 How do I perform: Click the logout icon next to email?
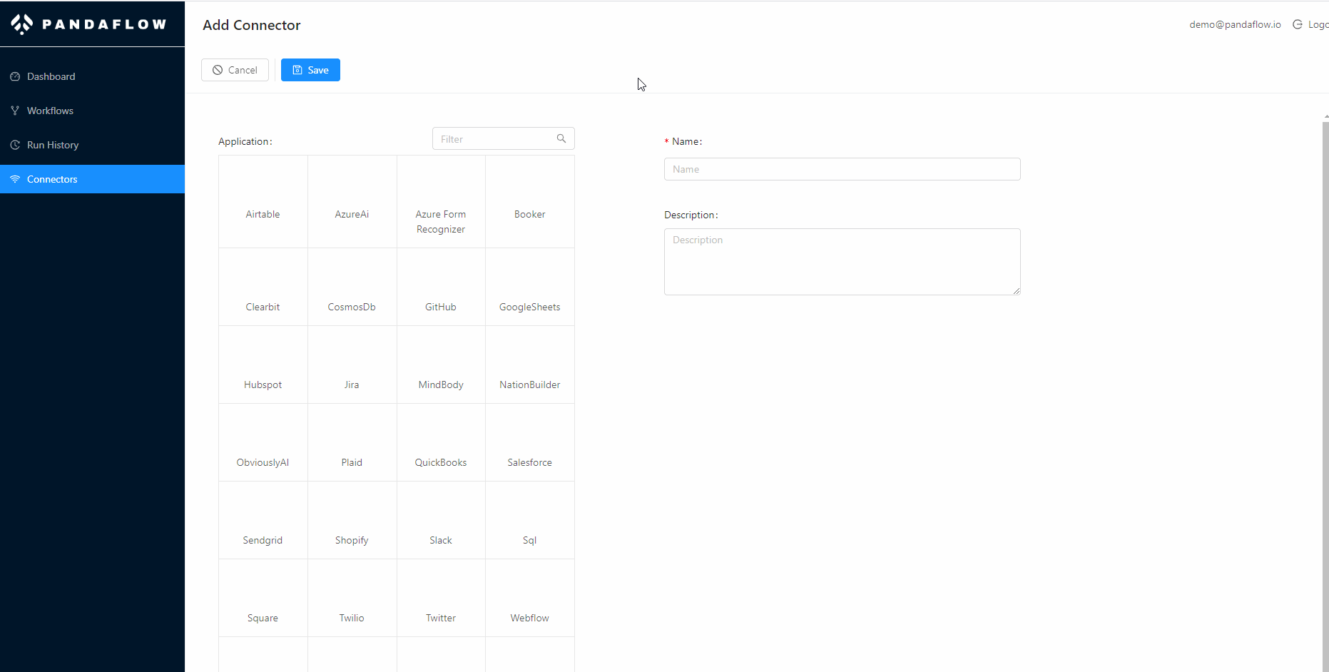pyautogui.click(x=1298, y=24)
